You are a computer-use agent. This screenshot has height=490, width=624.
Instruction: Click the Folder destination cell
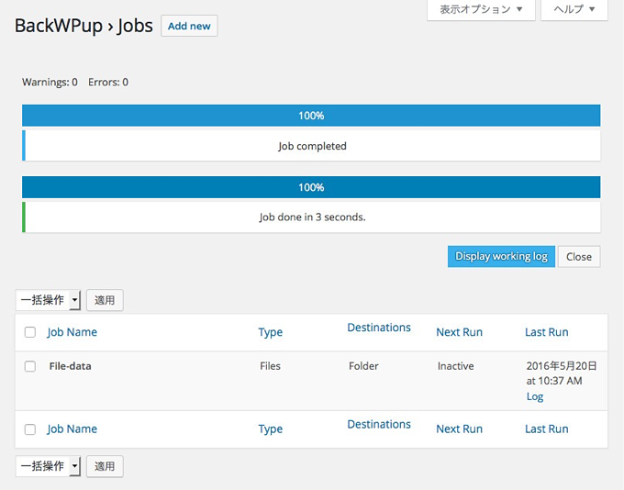[363, 366]
